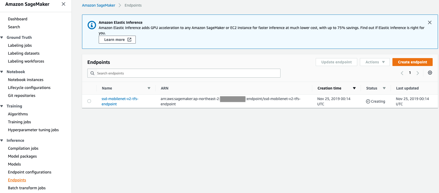Sort by Creation time column arrow
The width and height of the screenshot is (439, 193).
(x=354, y=88)
